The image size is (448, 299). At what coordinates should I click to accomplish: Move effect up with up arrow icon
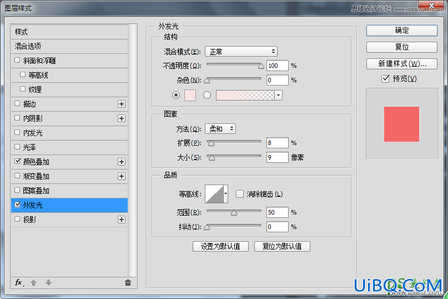click(33, 283)
